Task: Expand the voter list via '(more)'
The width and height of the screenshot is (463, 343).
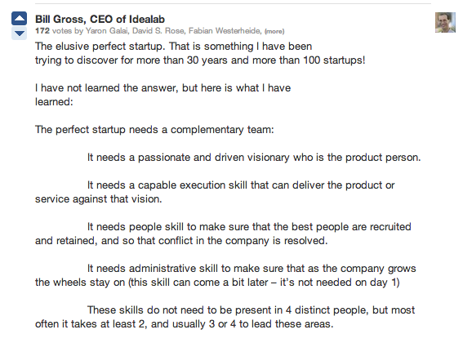Action: tap(274, 31)
